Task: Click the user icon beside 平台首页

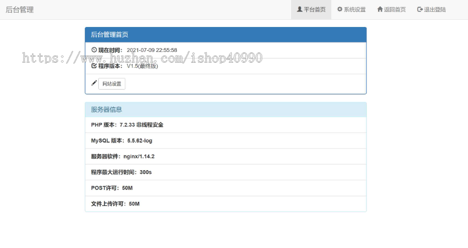Action: (x=300, y=9)
